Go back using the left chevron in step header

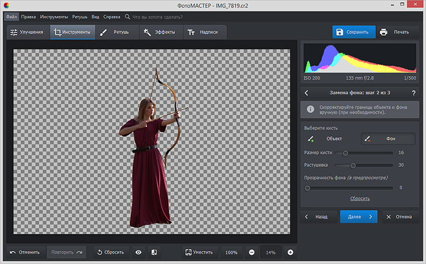tap(307, 93)
